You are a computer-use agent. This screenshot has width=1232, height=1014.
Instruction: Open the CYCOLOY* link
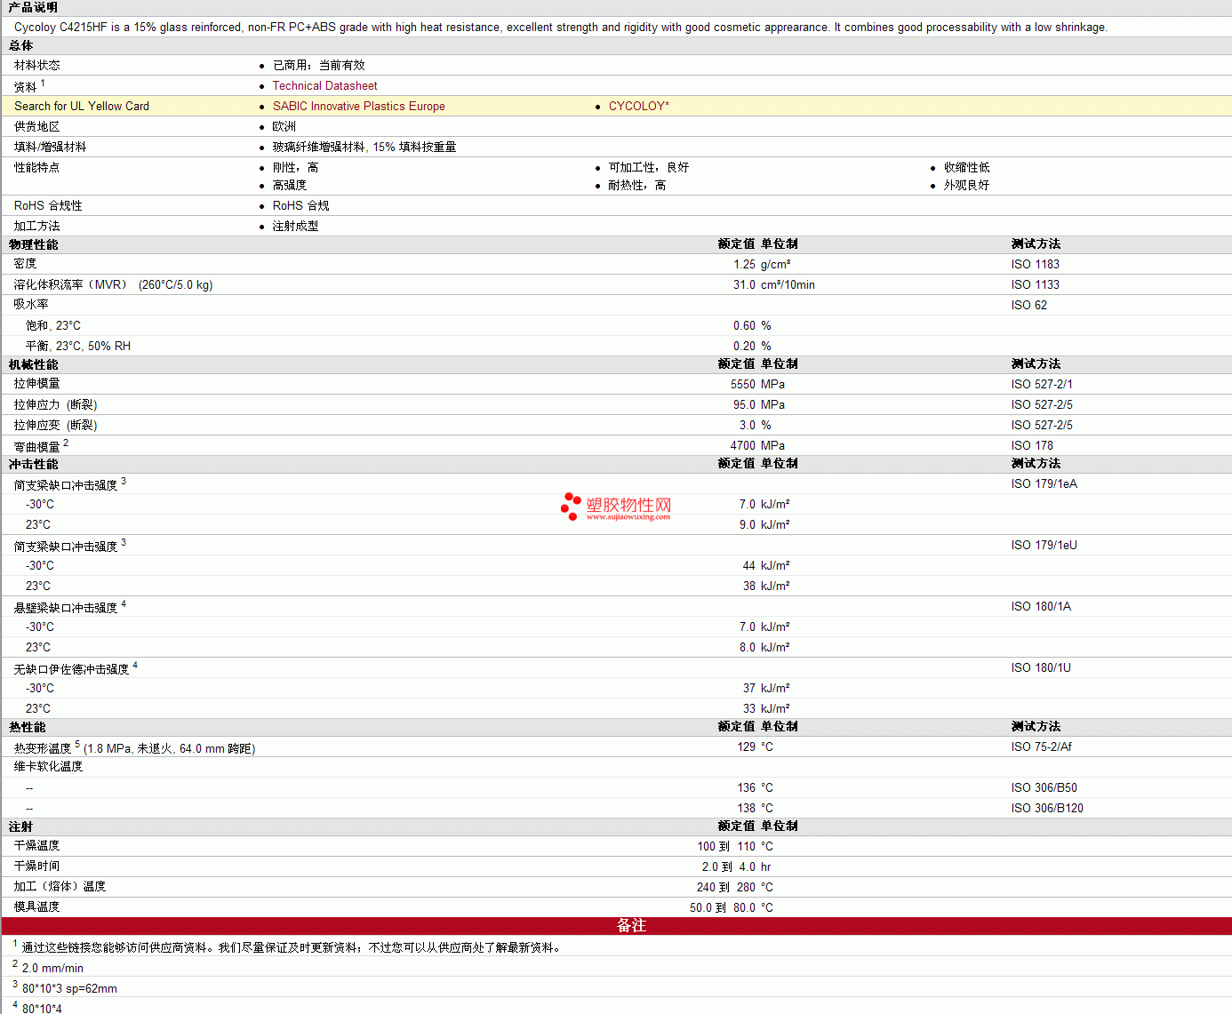coord(639,106)
